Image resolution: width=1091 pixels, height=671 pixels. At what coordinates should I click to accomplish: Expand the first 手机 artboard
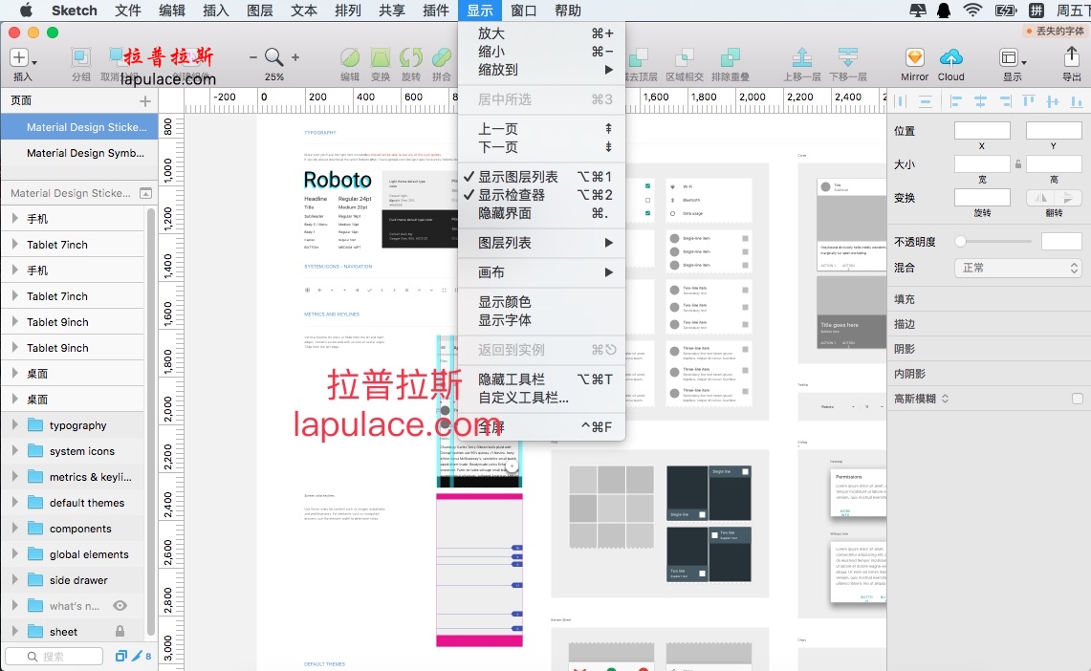point(14,218)
